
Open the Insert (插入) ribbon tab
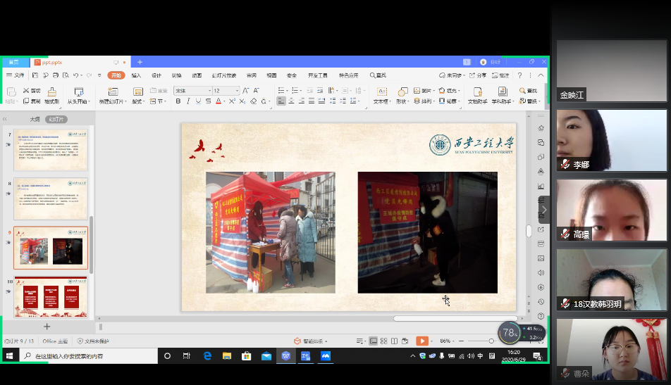[136, 75]
